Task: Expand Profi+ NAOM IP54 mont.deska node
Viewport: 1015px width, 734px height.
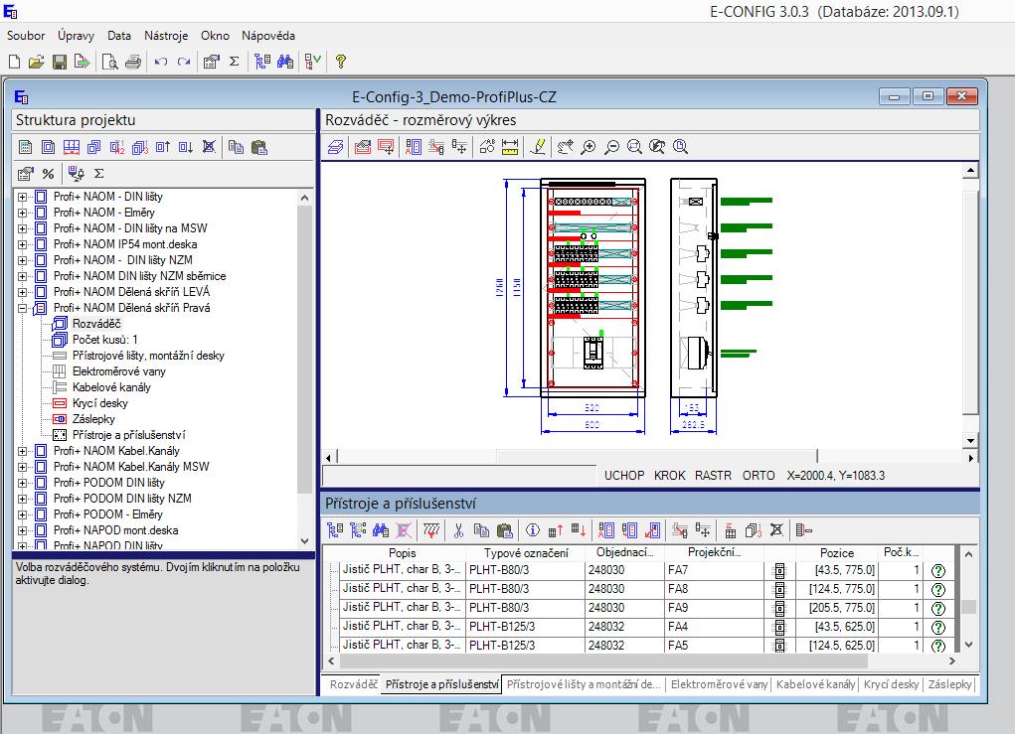Action: point(23,244)
